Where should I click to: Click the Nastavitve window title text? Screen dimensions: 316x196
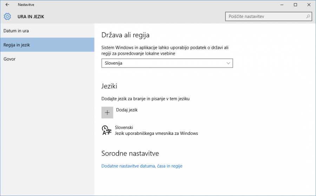(x=26, y=5)
